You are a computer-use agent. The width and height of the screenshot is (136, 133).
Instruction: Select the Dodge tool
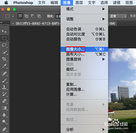pyautogui.click(x=4, y=122)
